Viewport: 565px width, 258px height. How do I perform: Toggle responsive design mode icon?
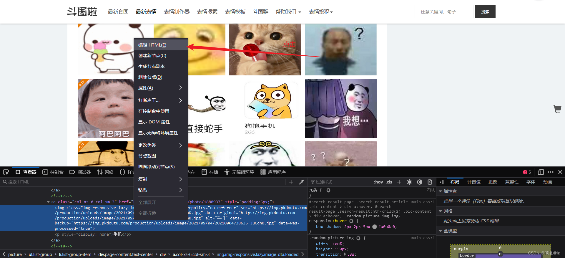point(541,172)
